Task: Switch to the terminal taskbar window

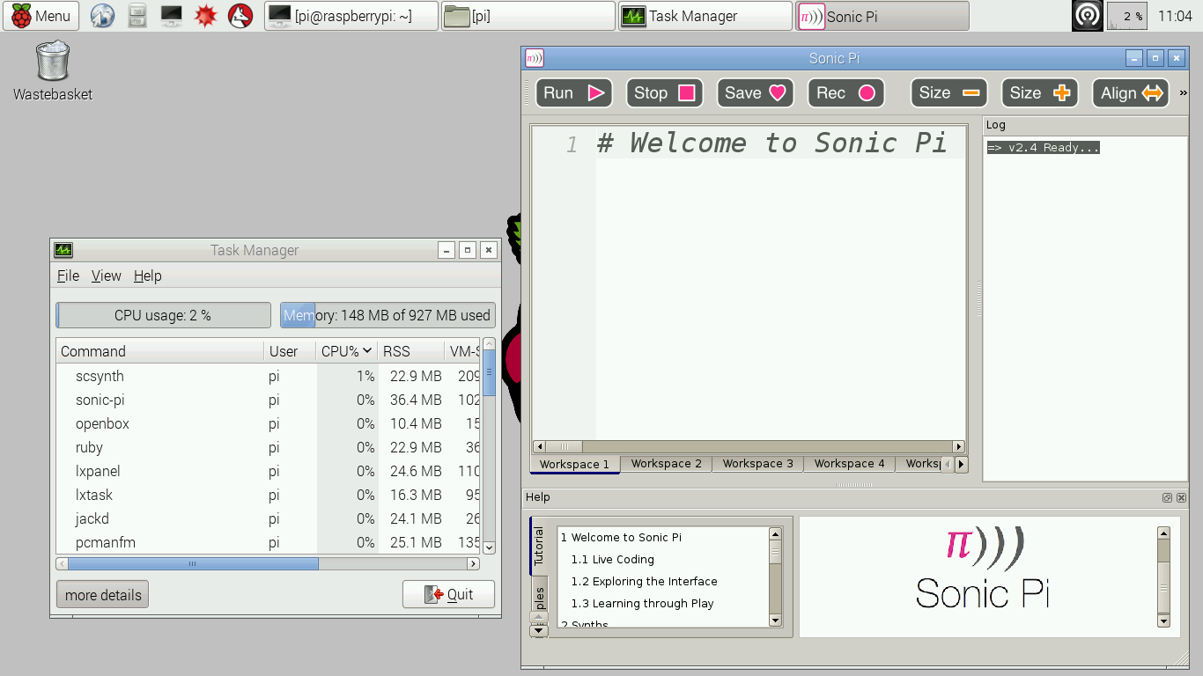Action: pos(351,16)
